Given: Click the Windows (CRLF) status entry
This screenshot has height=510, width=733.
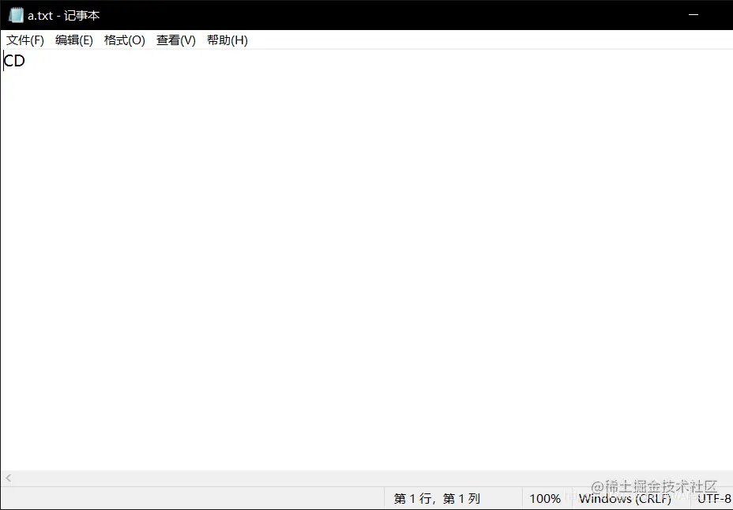Looking at the screenshot, I should [625, 499].
